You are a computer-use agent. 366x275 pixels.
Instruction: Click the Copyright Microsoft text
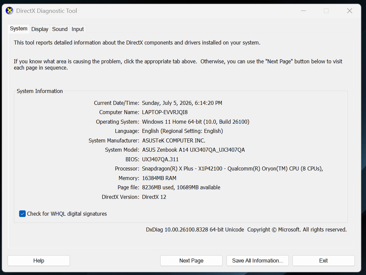point(297,230)
